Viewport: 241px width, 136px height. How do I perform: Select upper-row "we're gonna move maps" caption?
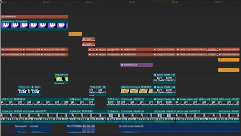pos(54,50)
